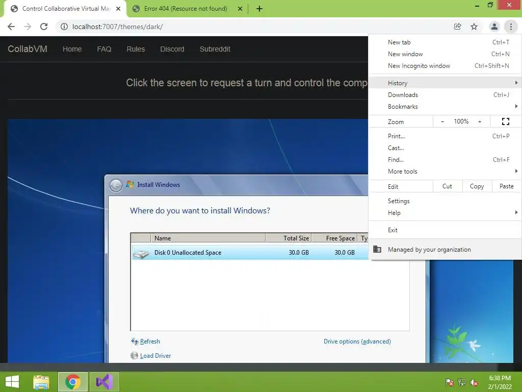Open the Subreddit link
Screen dimensions: 522x392
pos(215,49)
